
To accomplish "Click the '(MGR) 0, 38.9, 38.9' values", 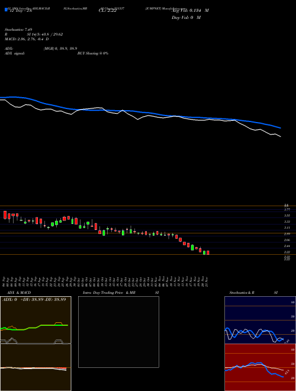I will click(x=60, y=49).
